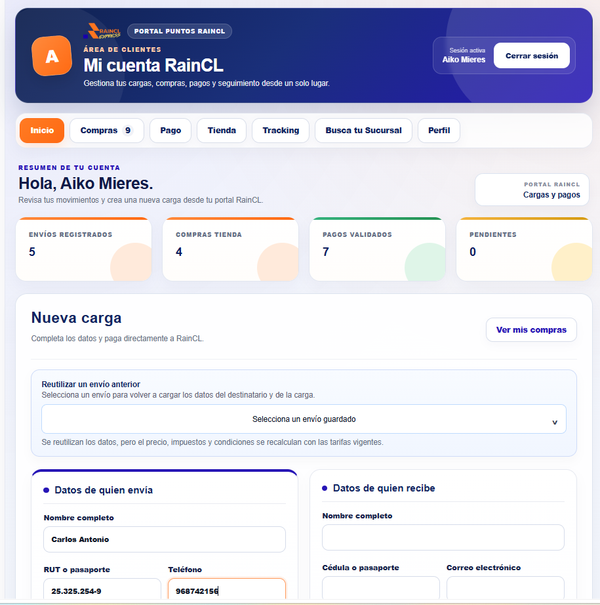Viewport: 600px width, 605px height.
Task: Click the Datos de quien recibe heading
Action: click(x=384, y=488)
